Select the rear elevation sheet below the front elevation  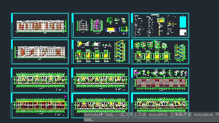40,52
